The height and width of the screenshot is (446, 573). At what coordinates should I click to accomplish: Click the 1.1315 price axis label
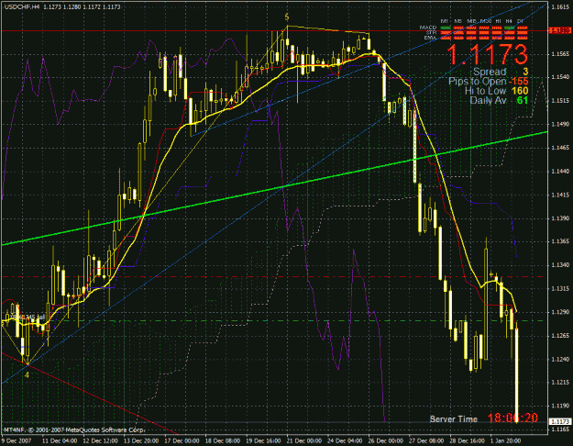[x=560, y=289]
